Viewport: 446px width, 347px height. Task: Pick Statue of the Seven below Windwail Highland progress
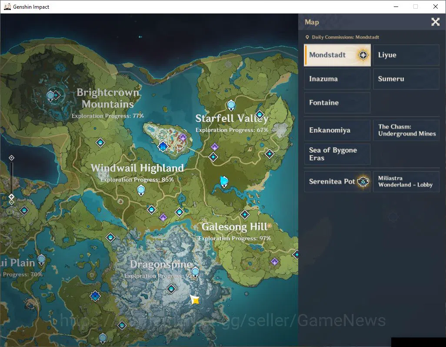(141, 190)
